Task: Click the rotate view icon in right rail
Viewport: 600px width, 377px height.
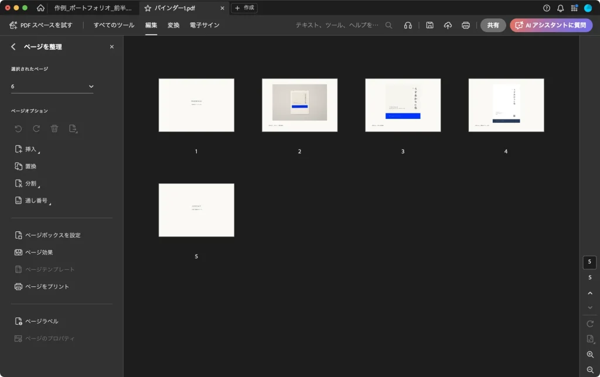Action: 590,324
